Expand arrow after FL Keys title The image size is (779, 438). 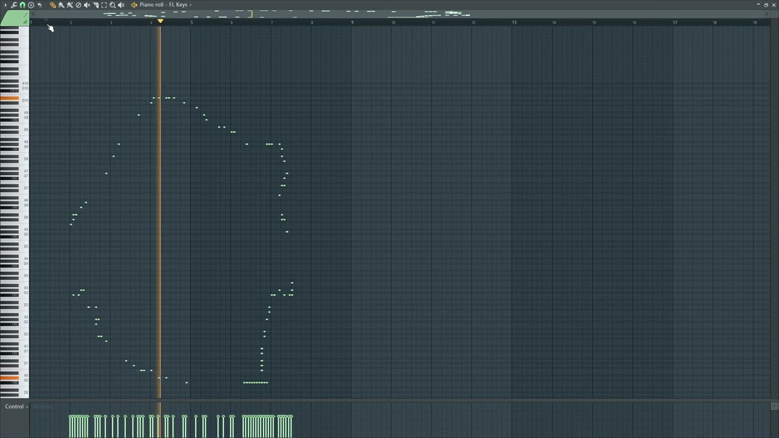(190, 5)
